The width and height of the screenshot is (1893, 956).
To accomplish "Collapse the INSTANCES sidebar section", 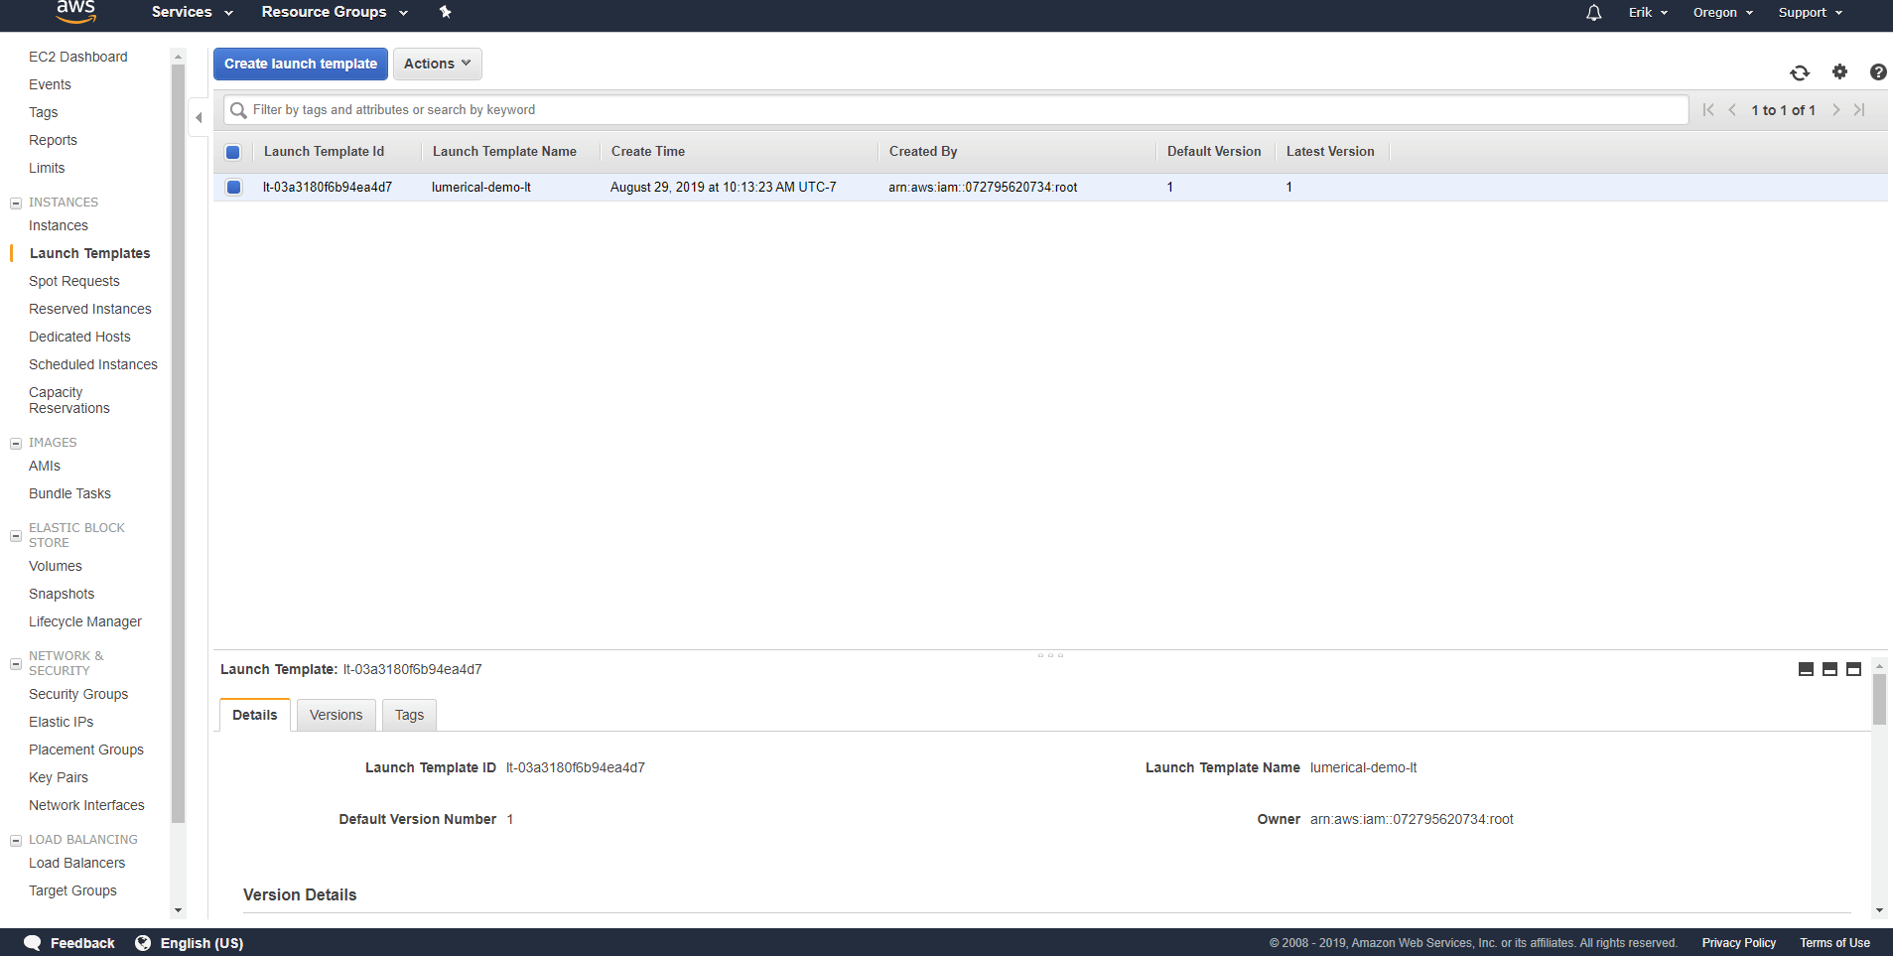I will 16,203.
